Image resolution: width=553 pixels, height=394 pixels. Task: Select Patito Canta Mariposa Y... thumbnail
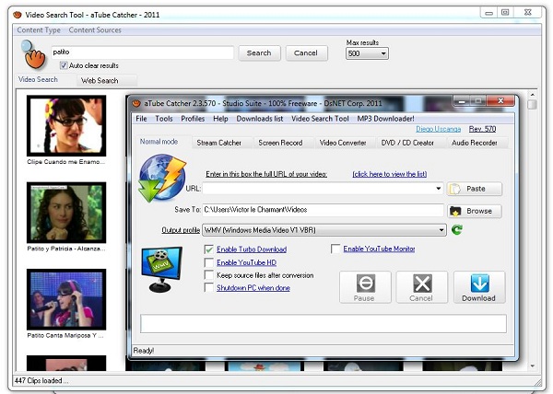(66, 299)
